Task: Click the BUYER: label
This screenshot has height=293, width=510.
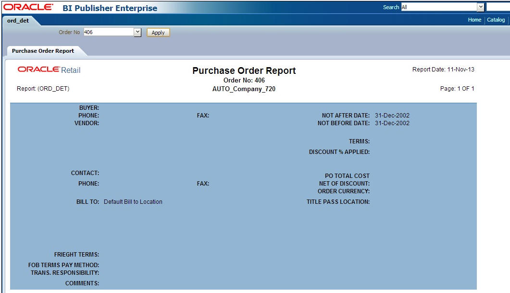Action: (x=89, y=108)
